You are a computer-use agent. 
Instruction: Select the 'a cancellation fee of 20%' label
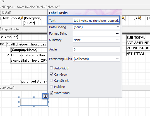click(29, 61)
